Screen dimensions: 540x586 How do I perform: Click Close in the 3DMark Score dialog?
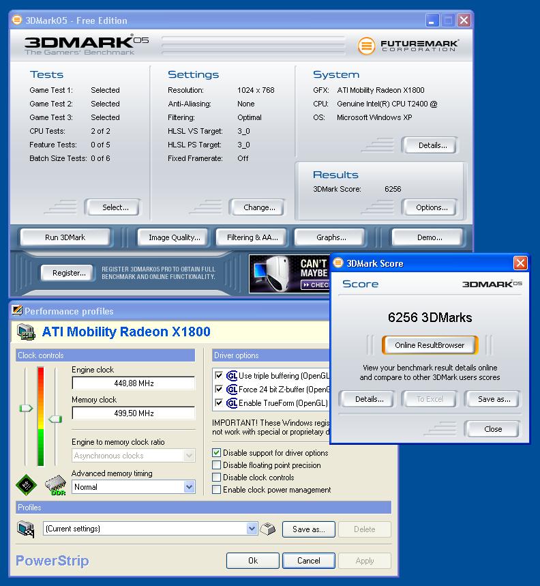click(x=492, y=428)
